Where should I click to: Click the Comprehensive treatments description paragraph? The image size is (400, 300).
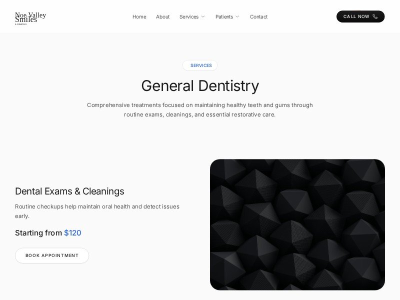click(200, 109)
